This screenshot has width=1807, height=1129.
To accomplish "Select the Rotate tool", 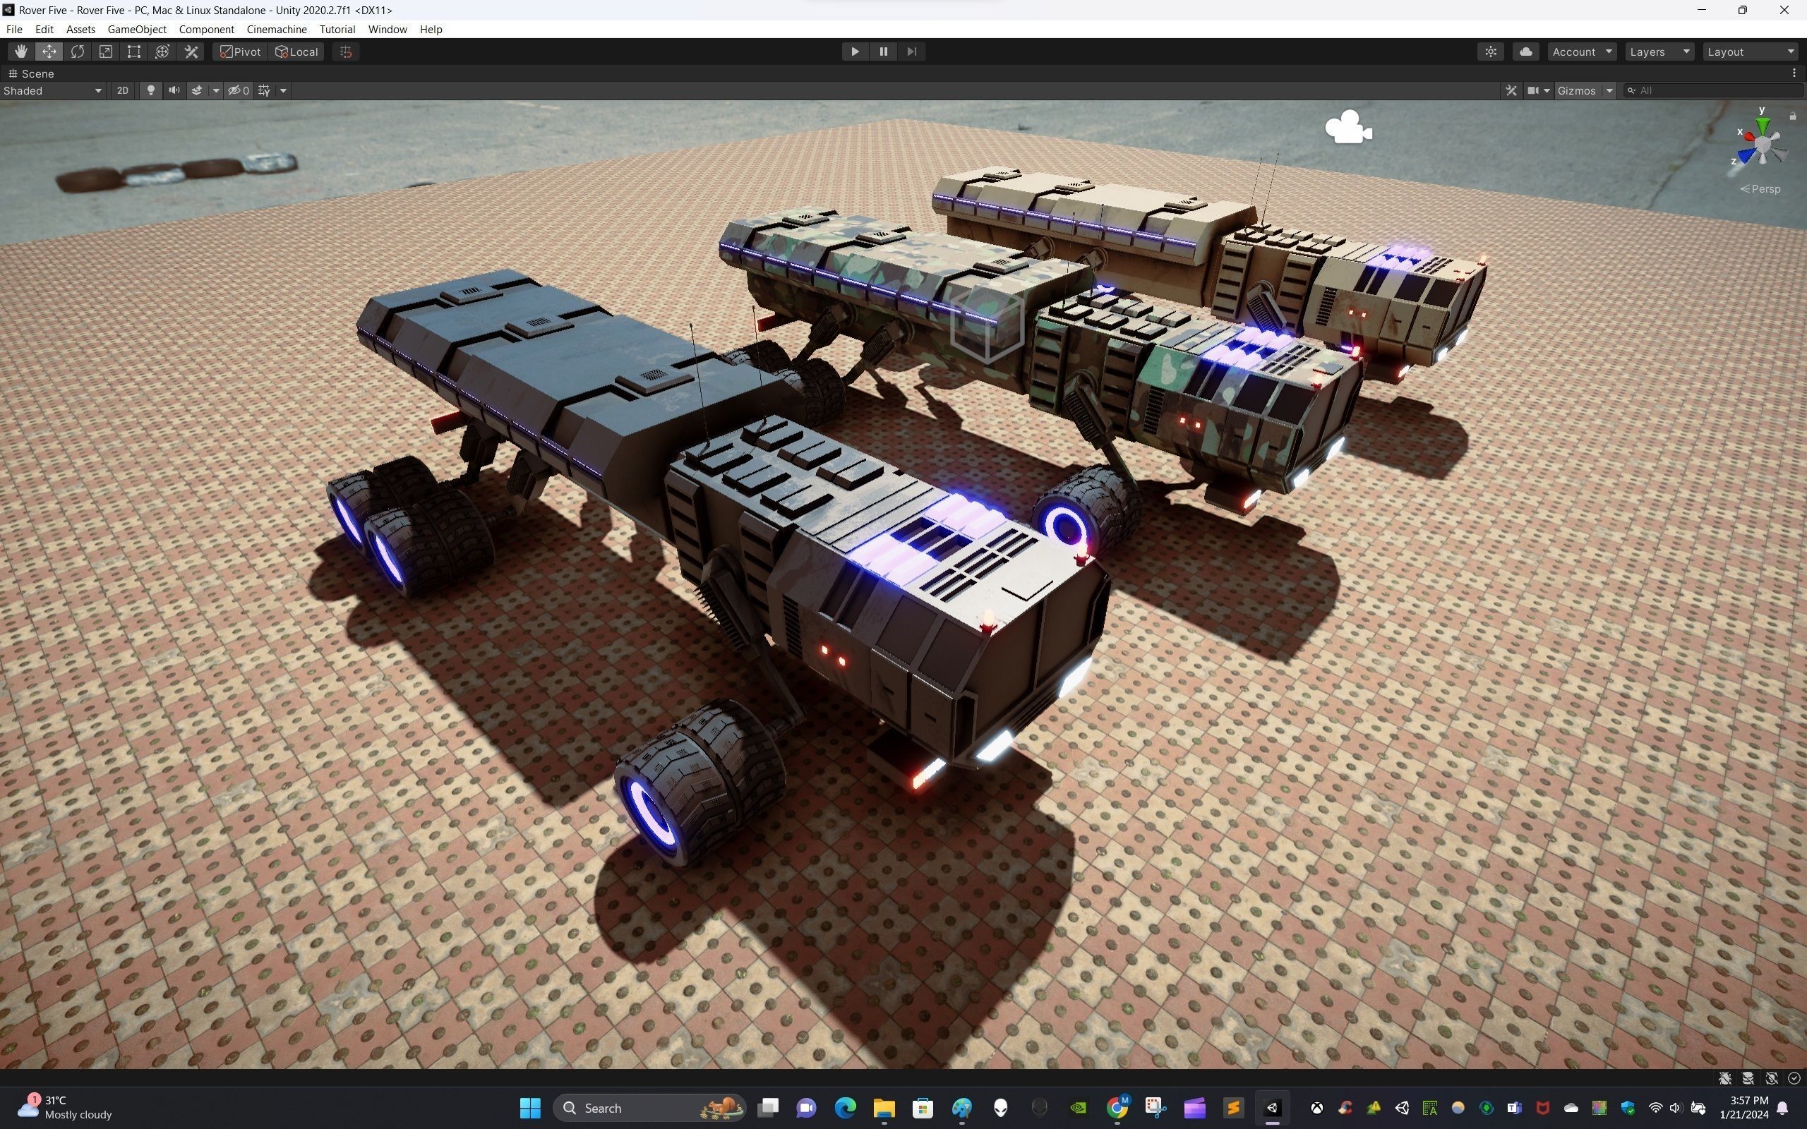I will click(78, 52).
